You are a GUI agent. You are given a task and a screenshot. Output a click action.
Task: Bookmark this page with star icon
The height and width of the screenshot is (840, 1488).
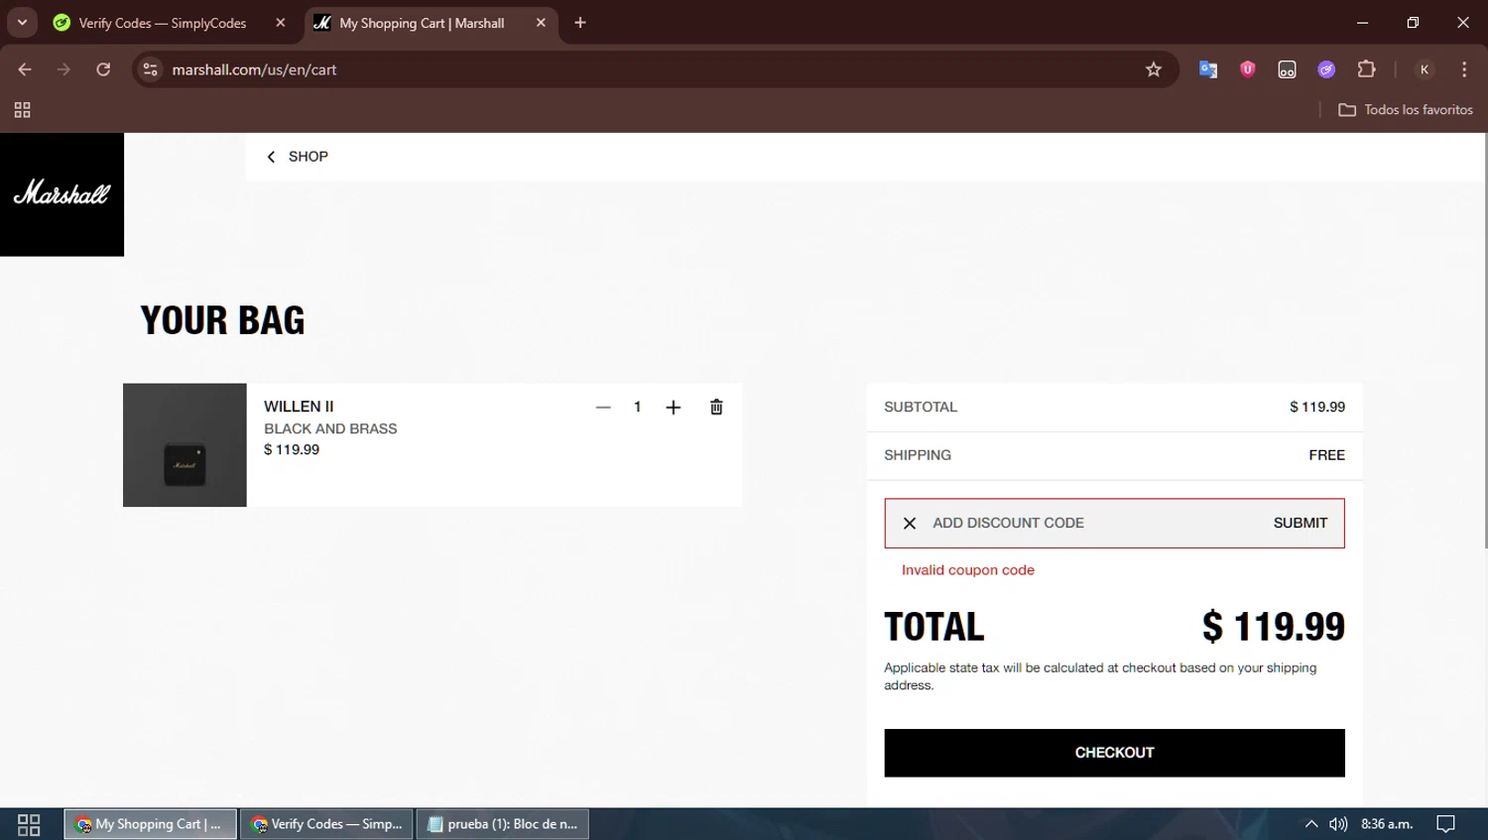tap(1154, 69)
